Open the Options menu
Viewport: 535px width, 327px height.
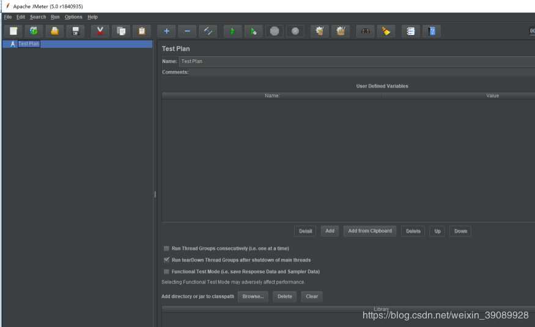coord(73,17)
